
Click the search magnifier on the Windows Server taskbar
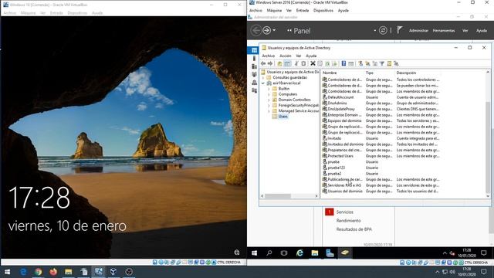pyautogui.click(x=269, y=253)
